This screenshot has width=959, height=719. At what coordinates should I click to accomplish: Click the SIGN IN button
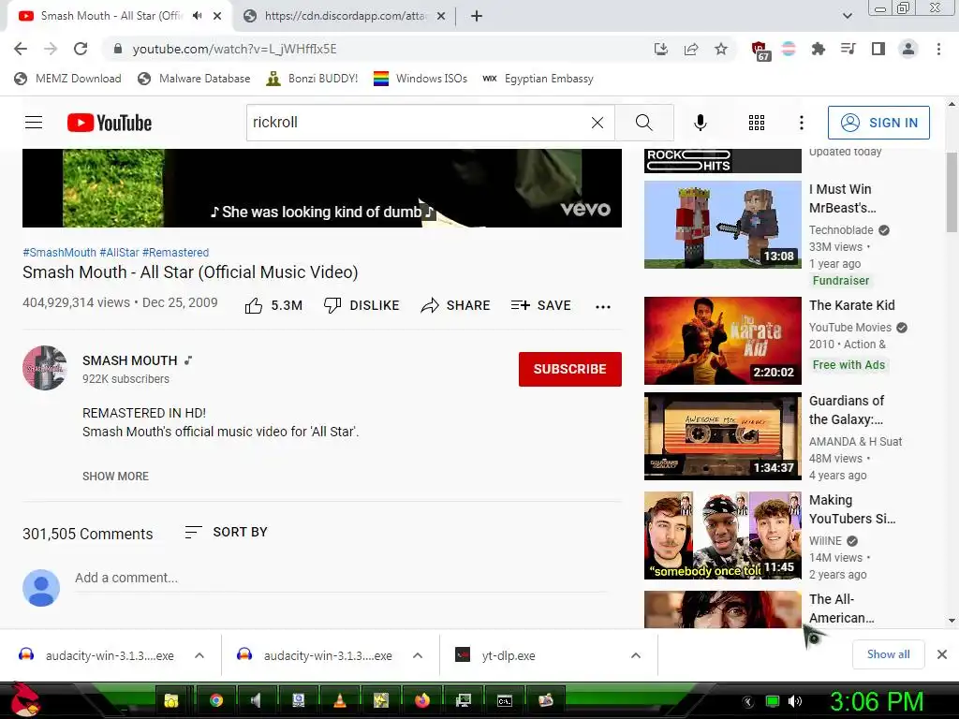tap(878, 123)
